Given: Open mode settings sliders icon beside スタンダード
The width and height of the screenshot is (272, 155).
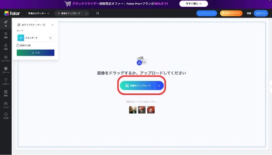Looking at the screenshot, I should pos(50,38).
